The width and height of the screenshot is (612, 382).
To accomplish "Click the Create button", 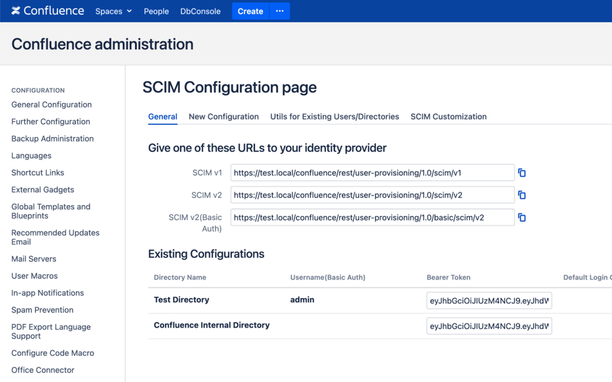I will 250,11.
